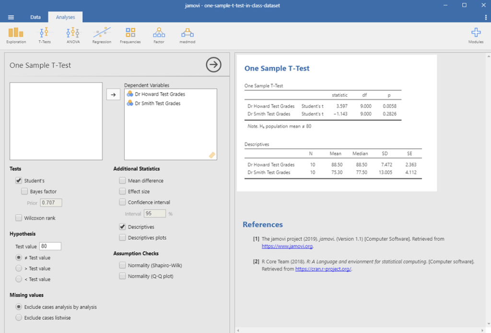Open the ANOVA analyses menu
Screen dimensions: 491x333
click(73, 35)
